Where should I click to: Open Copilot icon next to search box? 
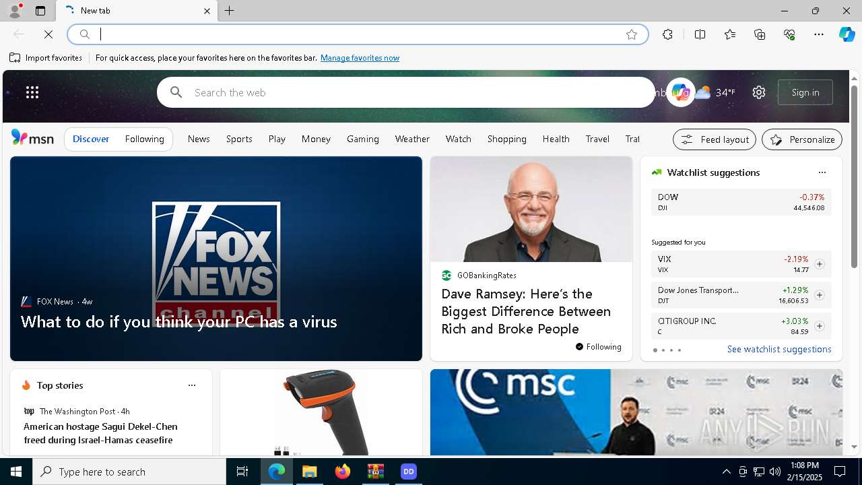point(680,92)
